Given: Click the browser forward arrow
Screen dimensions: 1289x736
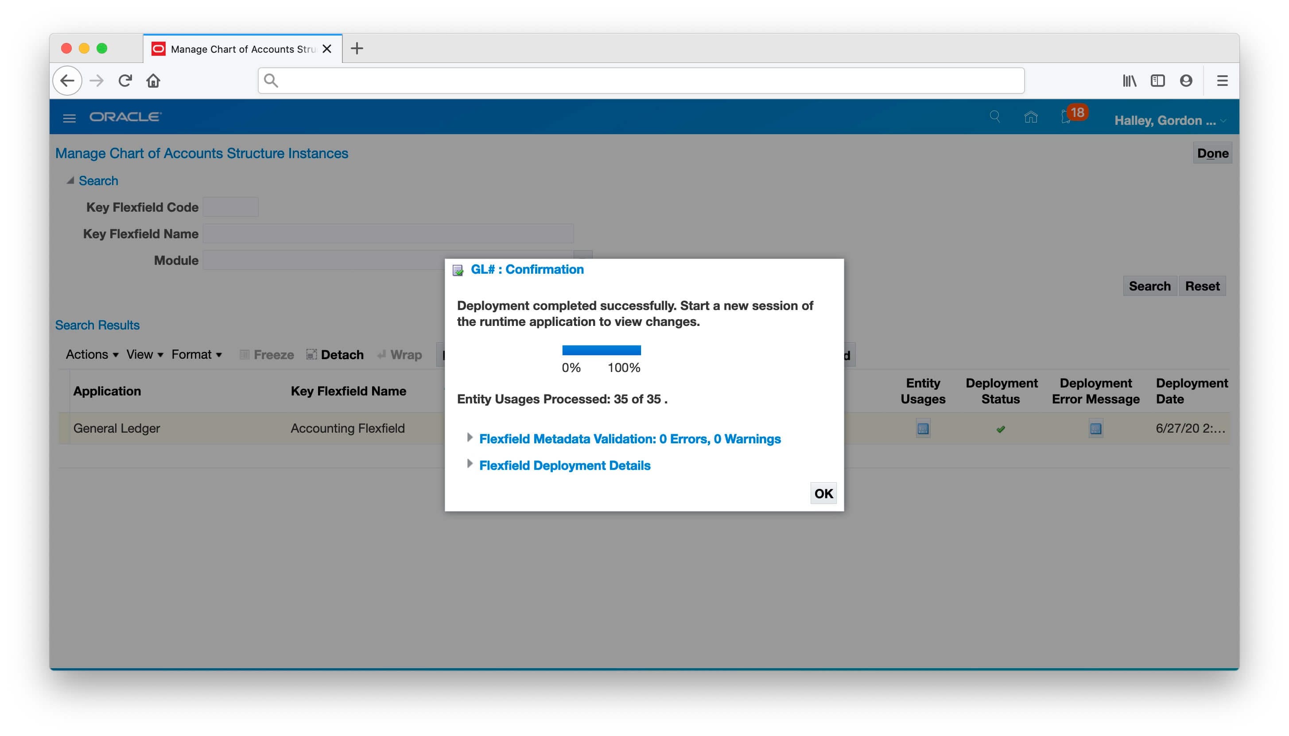Looking at the screenshot, I should 96,81.
